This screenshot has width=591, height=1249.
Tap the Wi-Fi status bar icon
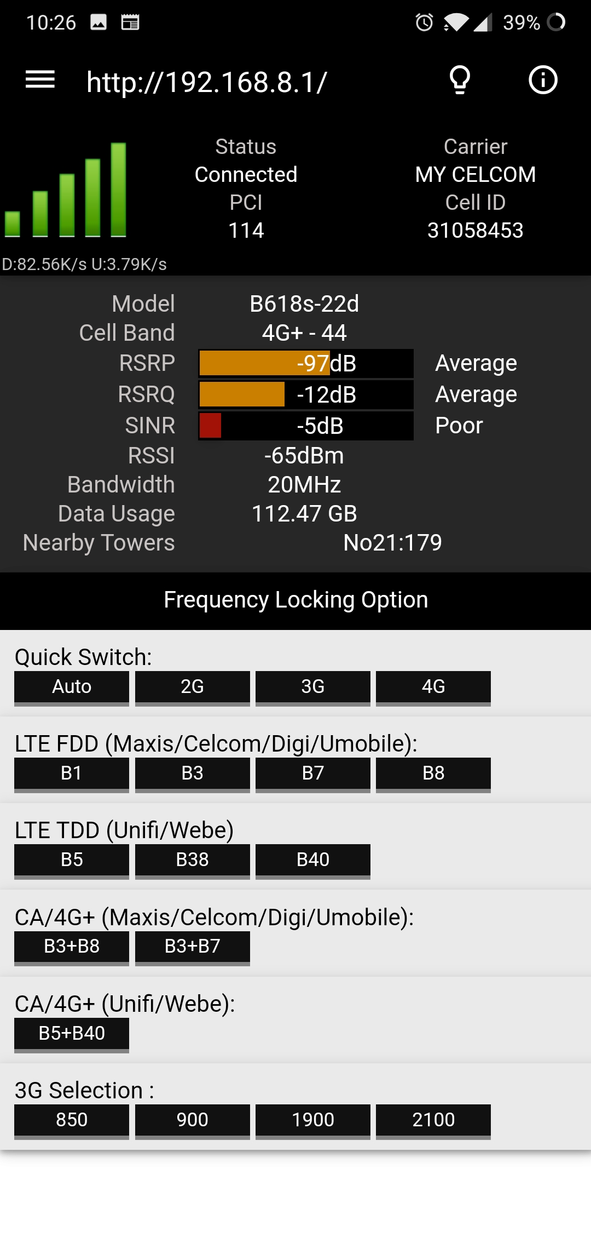455,22
